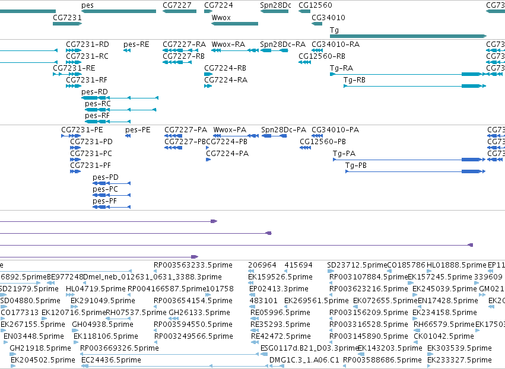The width and height of the screenshot is (505, 369).
Task: Select the CG34010-PA protein label
Action: click(x=335, y=130)
